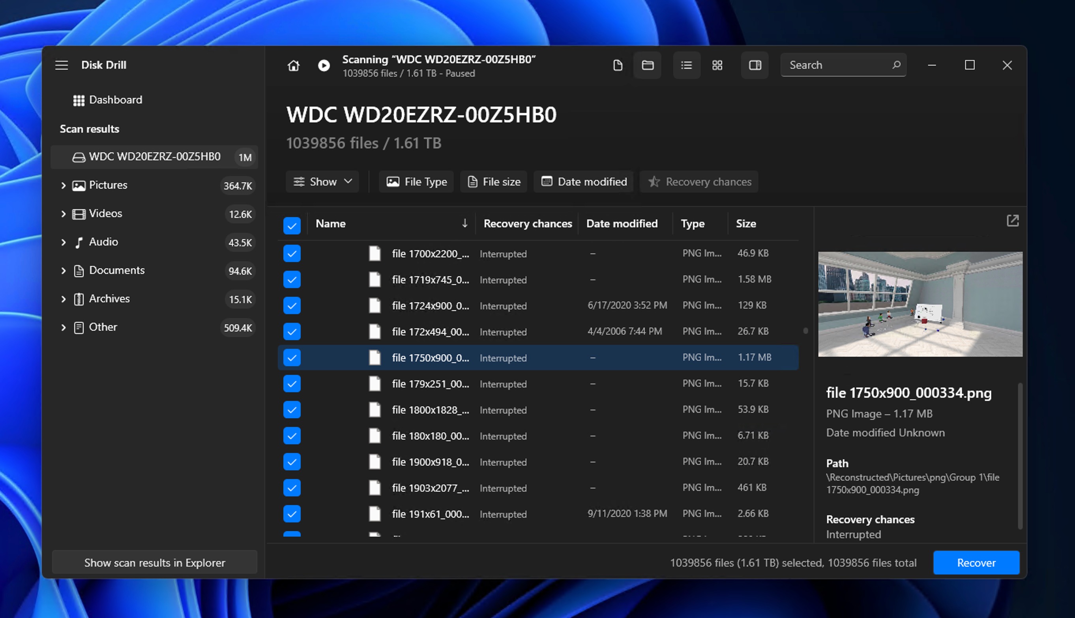This screenshot has height=618, width=1075.
Task: Click the file icon of file 179x251
Action: click(375, 384)
